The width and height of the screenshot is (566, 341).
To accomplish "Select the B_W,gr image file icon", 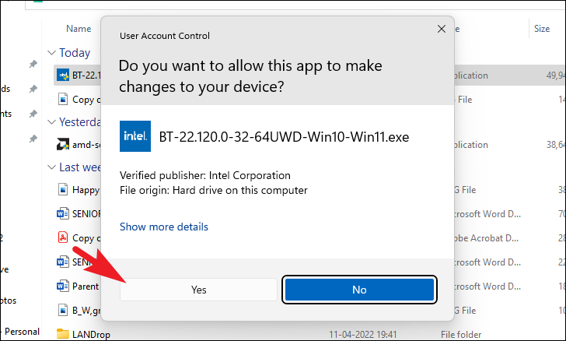I will tap(63, 310).
